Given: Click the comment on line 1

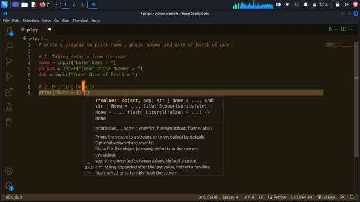Looking at the screenshot, I should pos(136,45).
